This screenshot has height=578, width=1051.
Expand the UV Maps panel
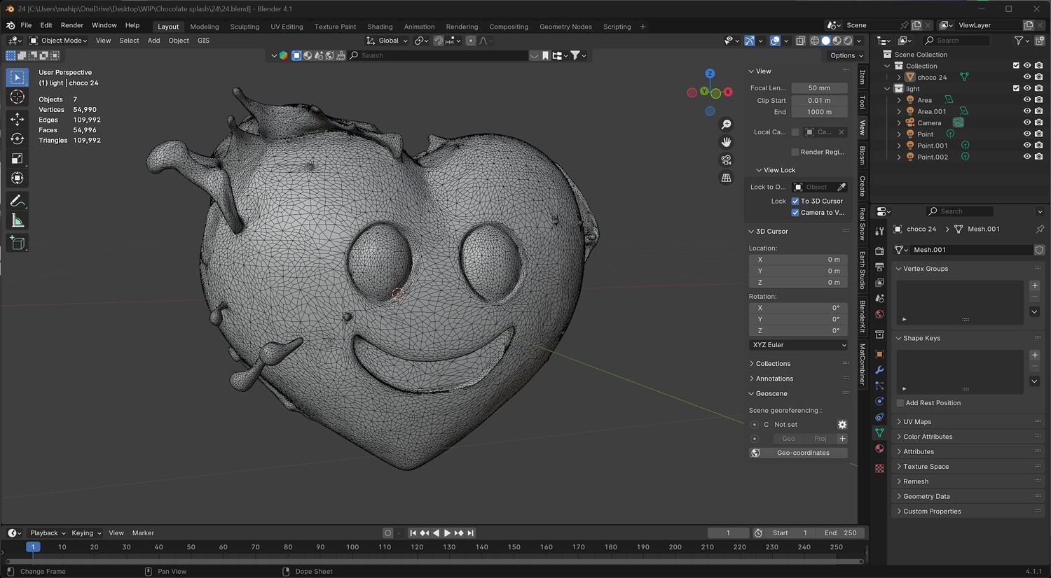pyautogui.click(x=917, y=422)
